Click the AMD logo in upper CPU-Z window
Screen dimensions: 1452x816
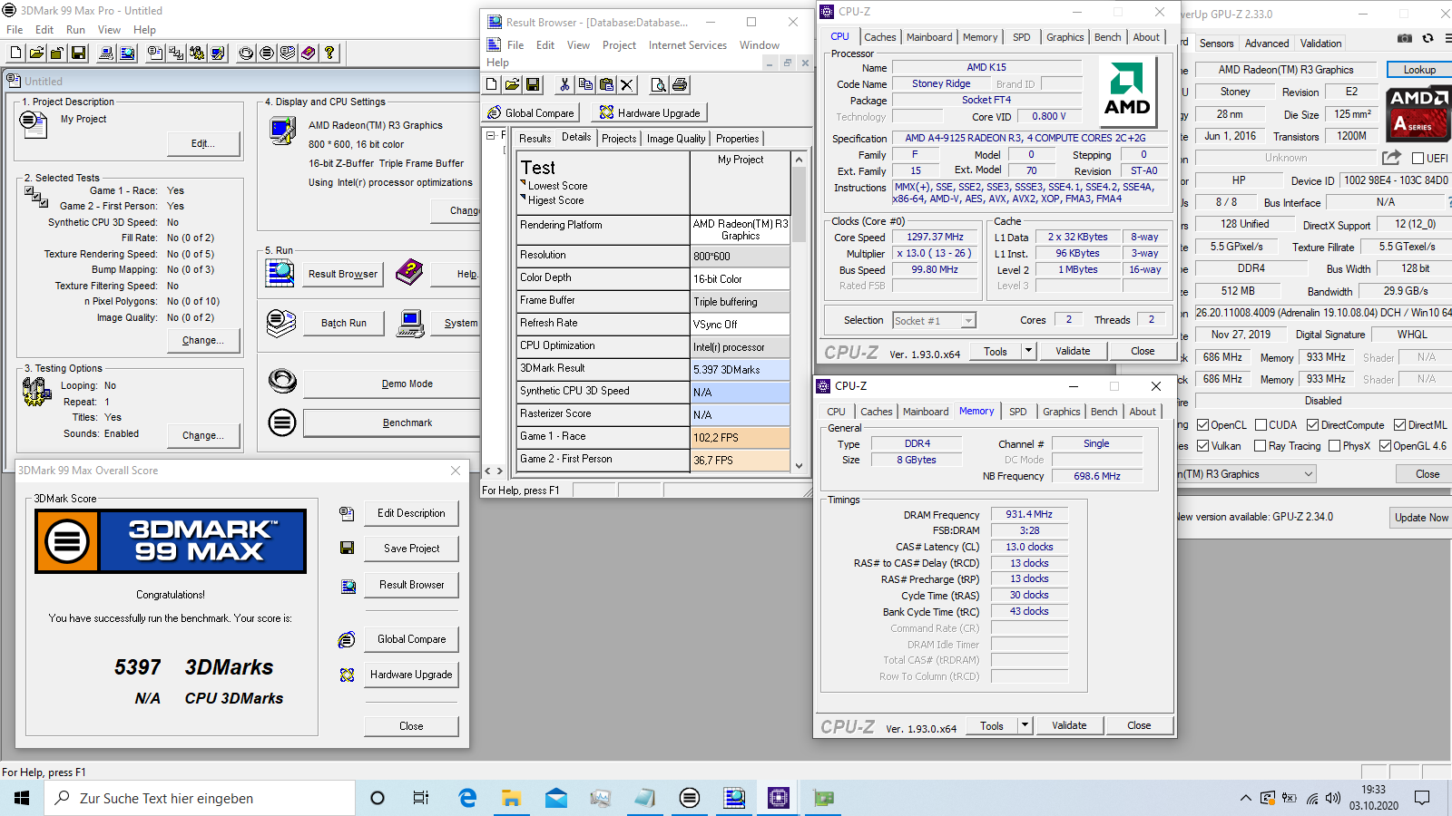click(x=1128, y=91)
